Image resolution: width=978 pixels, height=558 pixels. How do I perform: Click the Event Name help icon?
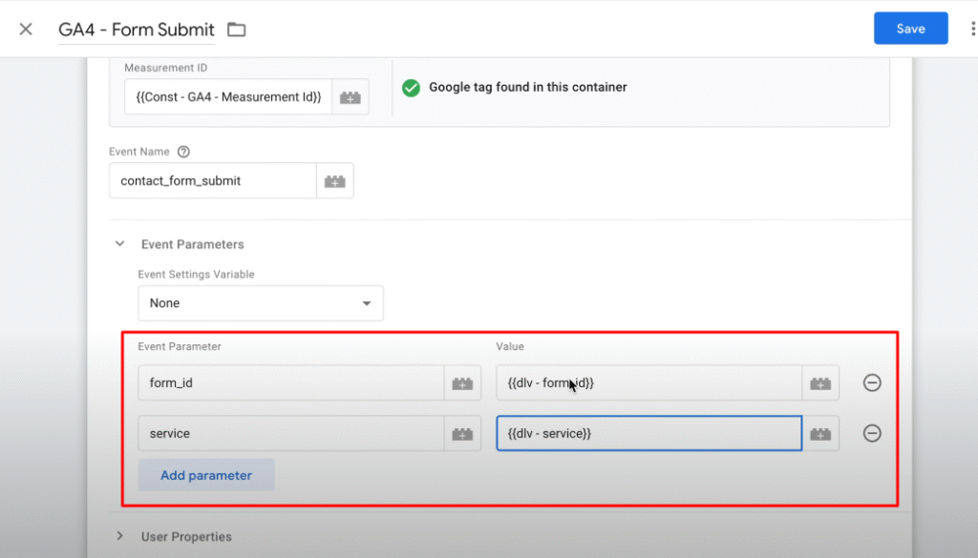pyautogui.click(x=183, y=152)
